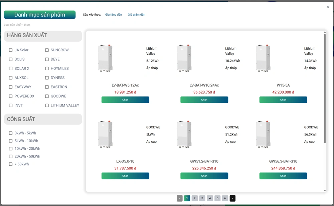Click the HÃNG SẢN XUẤT section header

(x=43, y=35)
